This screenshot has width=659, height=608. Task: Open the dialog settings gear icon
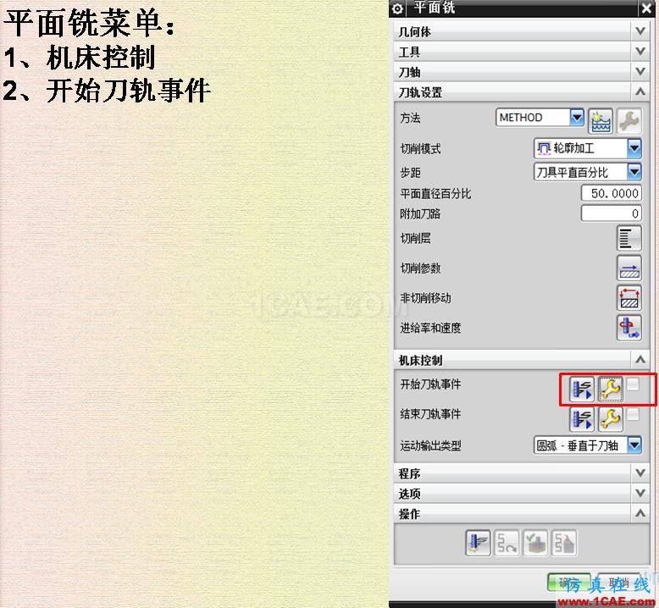(x=397, y=8)
